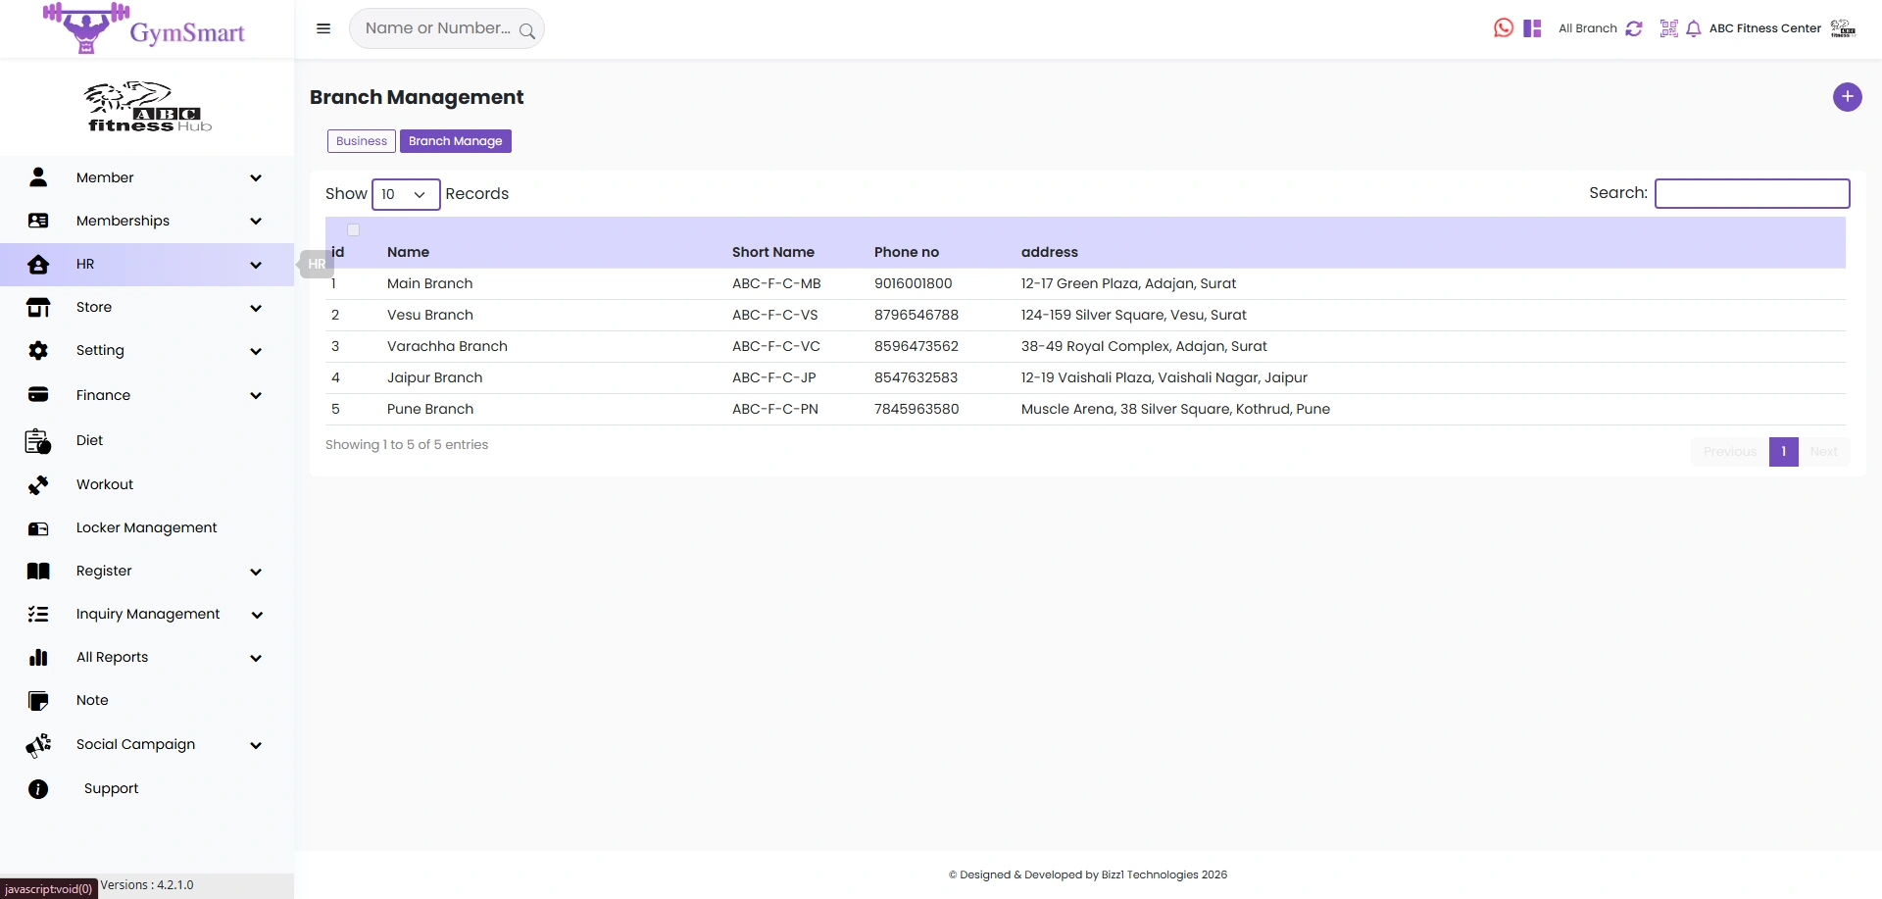
Task: Click ABC Fitness Center account name
Action: [1765, 28]
